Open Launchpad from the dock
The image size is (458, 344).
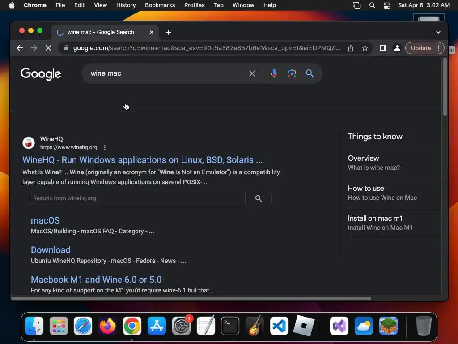(x=59, y=326)
